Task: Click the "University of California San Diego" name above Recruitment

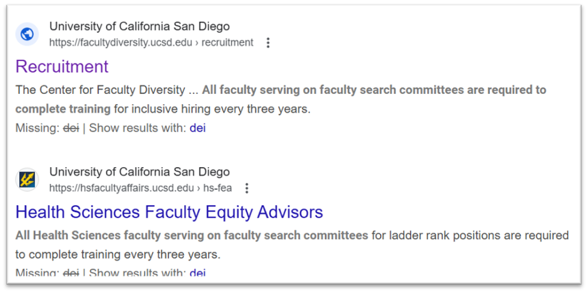Action: tap(139, 27)
